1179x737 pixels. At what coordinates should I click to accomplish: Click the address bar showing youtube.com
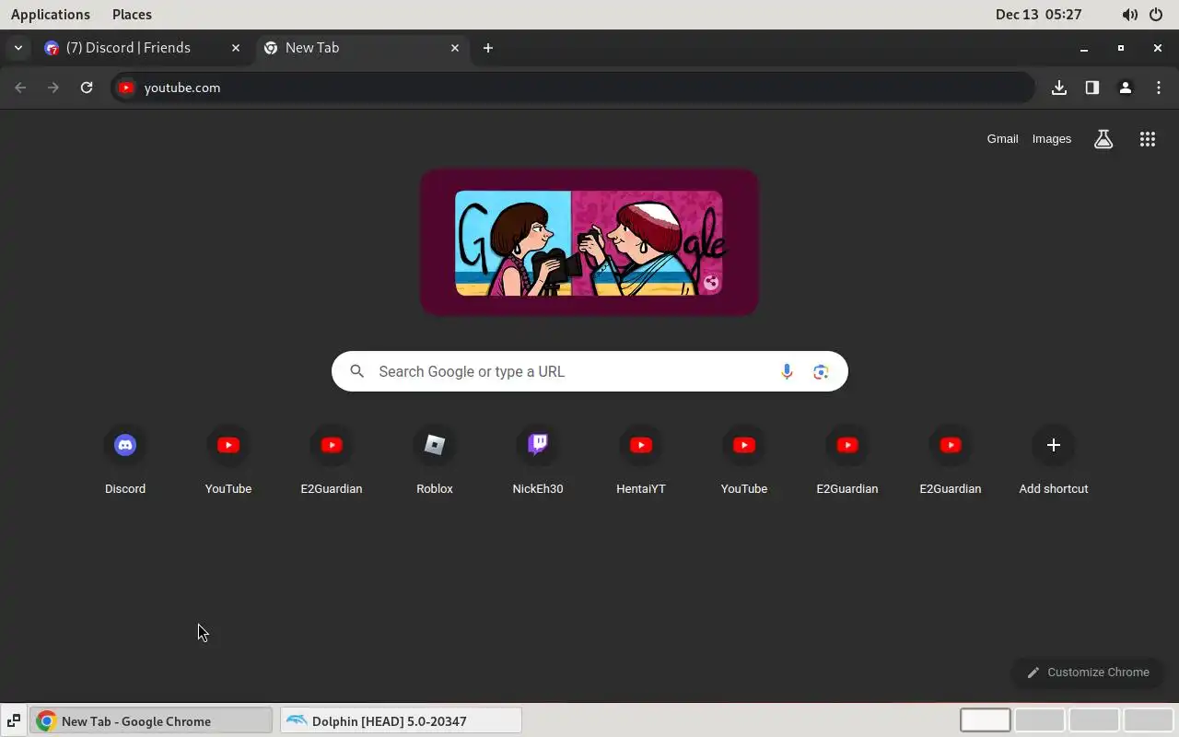coord(573,88)
